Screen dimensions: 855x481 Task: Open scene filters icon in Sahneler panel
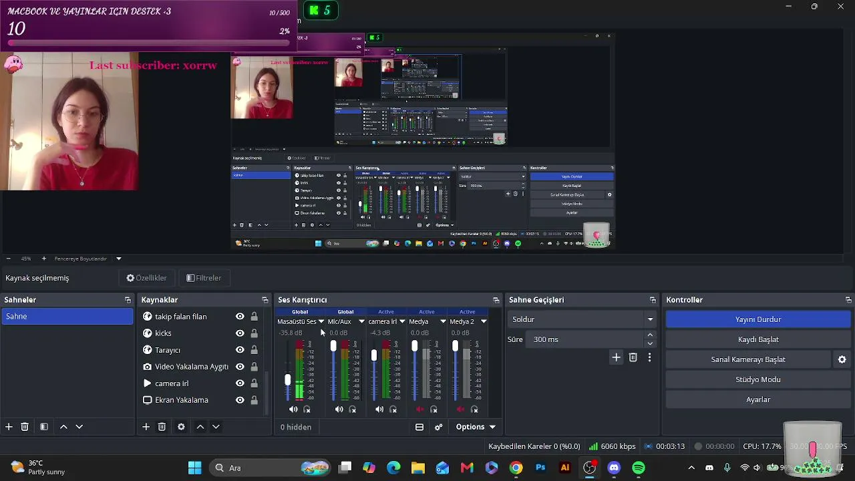click(x=44, y=427)
